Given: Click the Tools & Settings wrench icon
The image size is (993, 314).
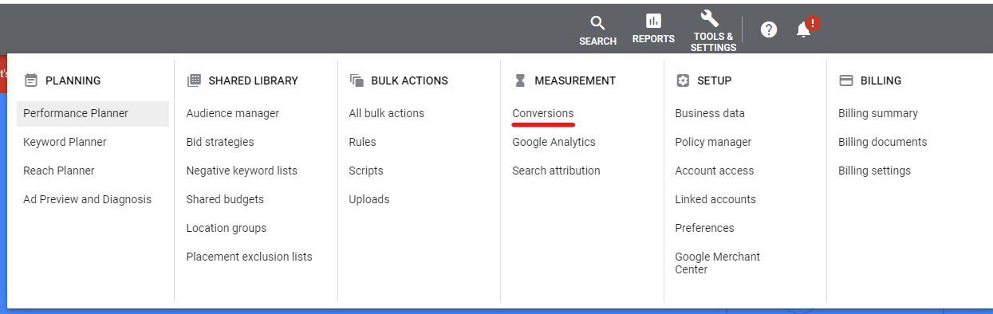Looking at the screenshot, I should pos(710,19).
